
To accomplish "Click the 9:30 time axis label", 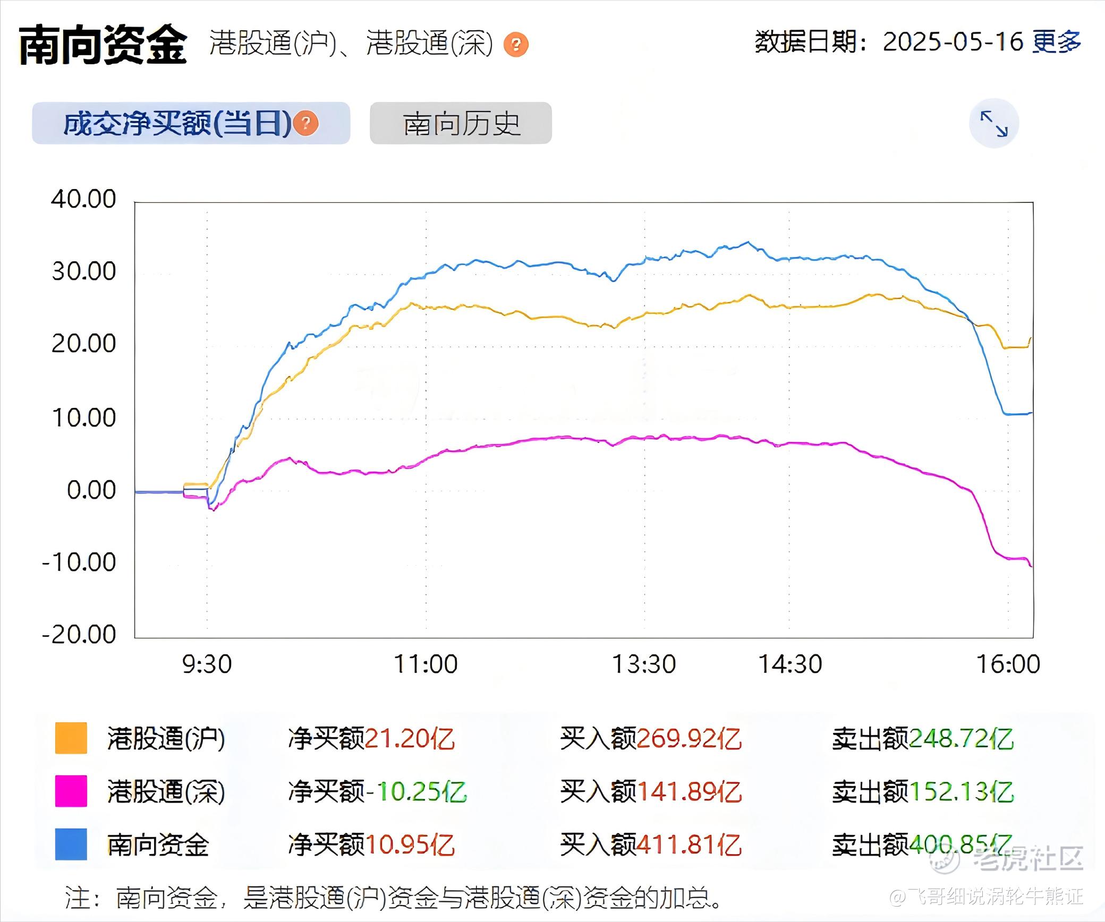I will [207, 664].
